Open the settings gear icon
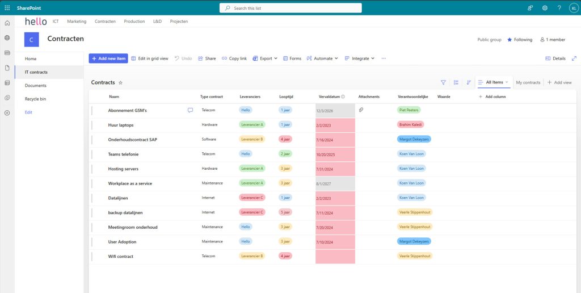 tap(545, 8)
